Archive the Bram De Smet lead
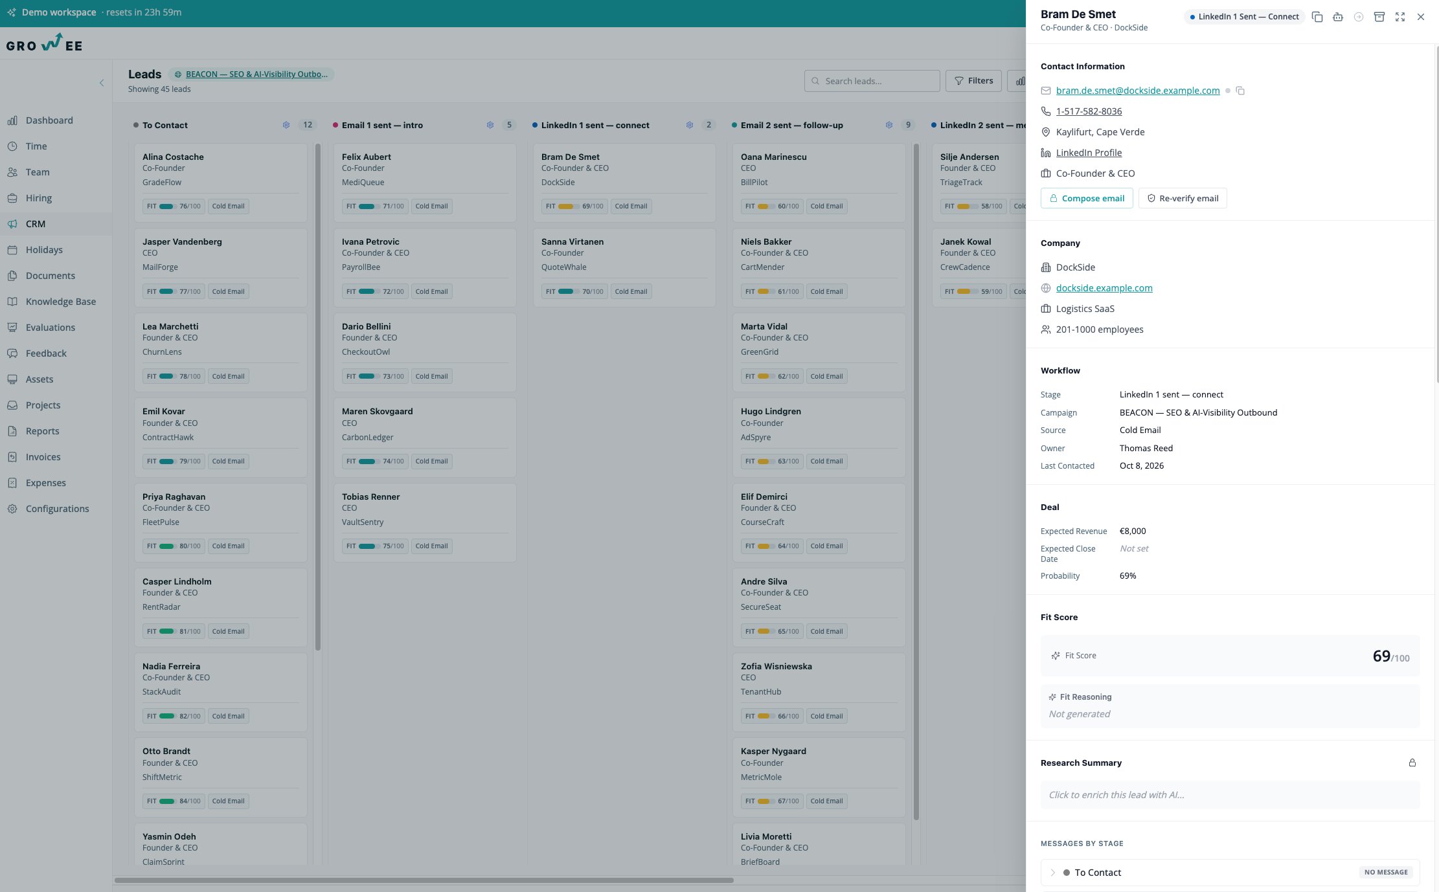 [1379, 17]
